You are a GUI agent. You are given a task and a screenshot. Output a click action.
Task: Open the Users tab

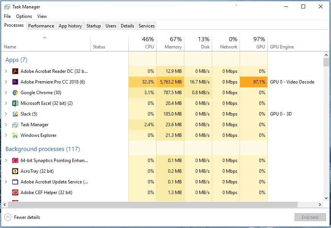[111, 26]
